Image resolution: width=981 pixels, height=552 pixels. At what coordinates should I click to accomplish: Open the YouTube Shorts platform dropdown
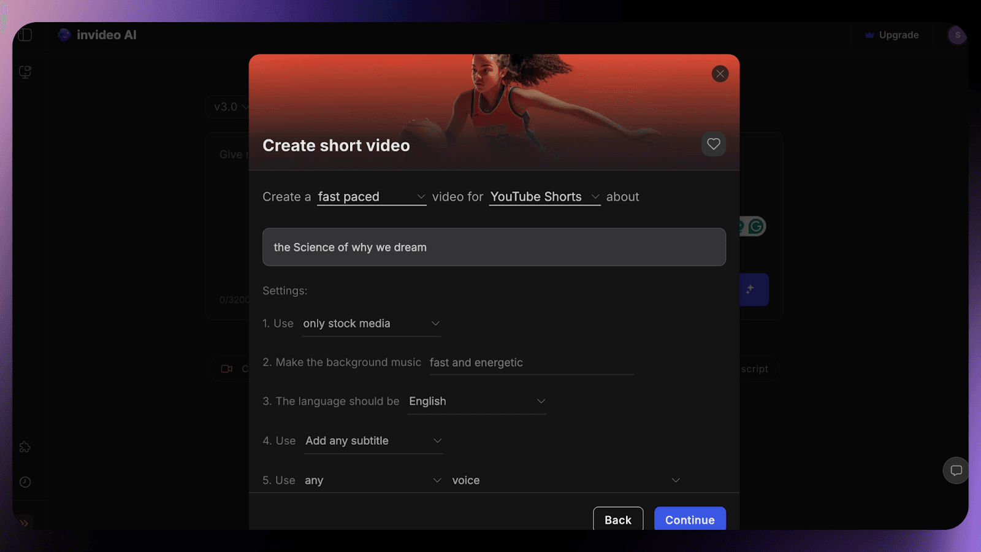pos(544,197)
